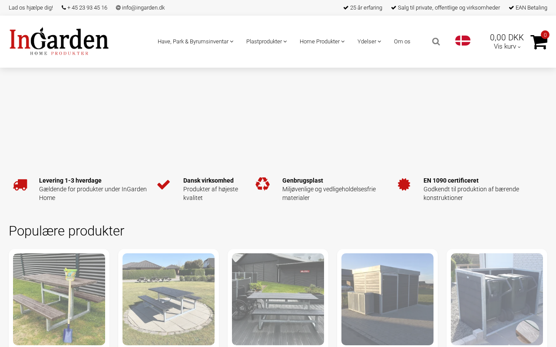Screen dimensions: 556x347
Task: Email info@ingarden.dk link
Action: [140, 8]
